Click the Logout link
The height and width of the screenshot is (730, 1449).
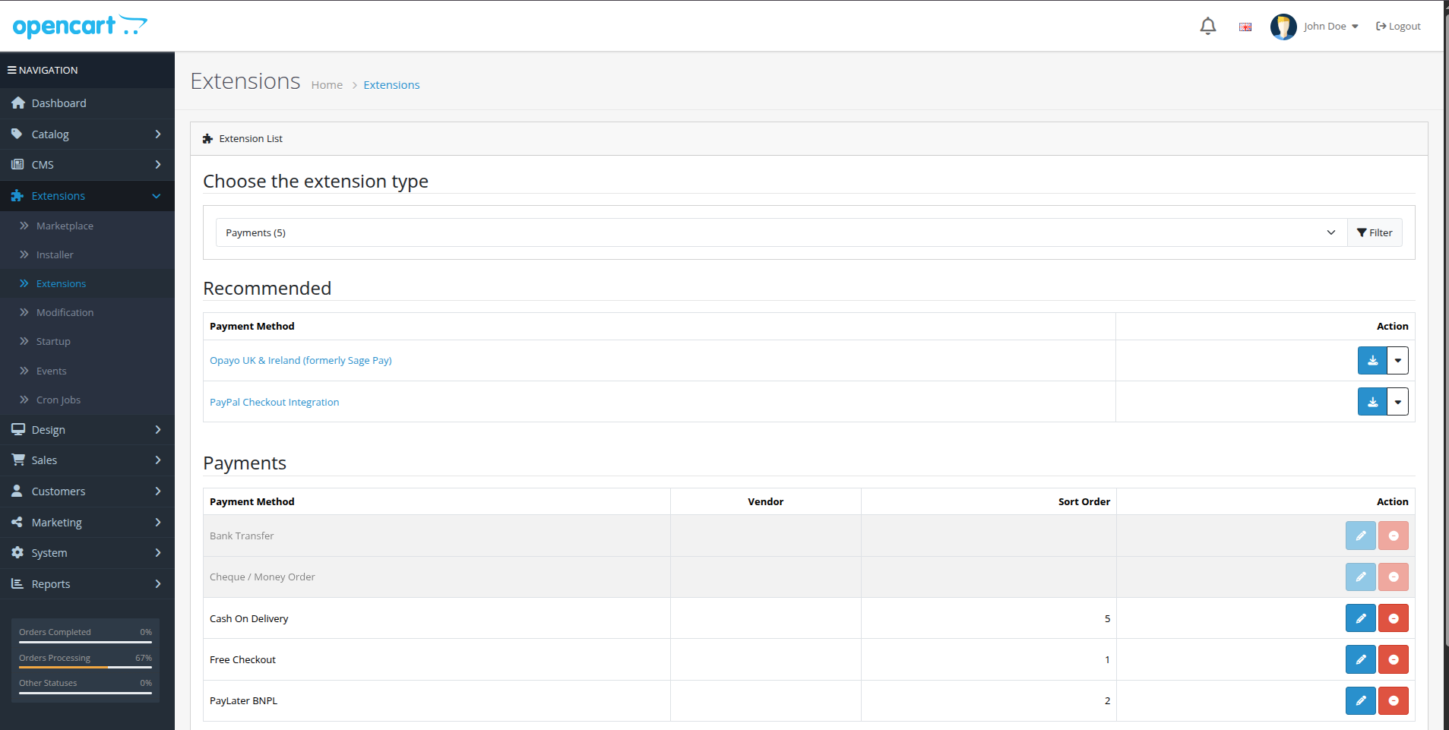(1398, 27)
